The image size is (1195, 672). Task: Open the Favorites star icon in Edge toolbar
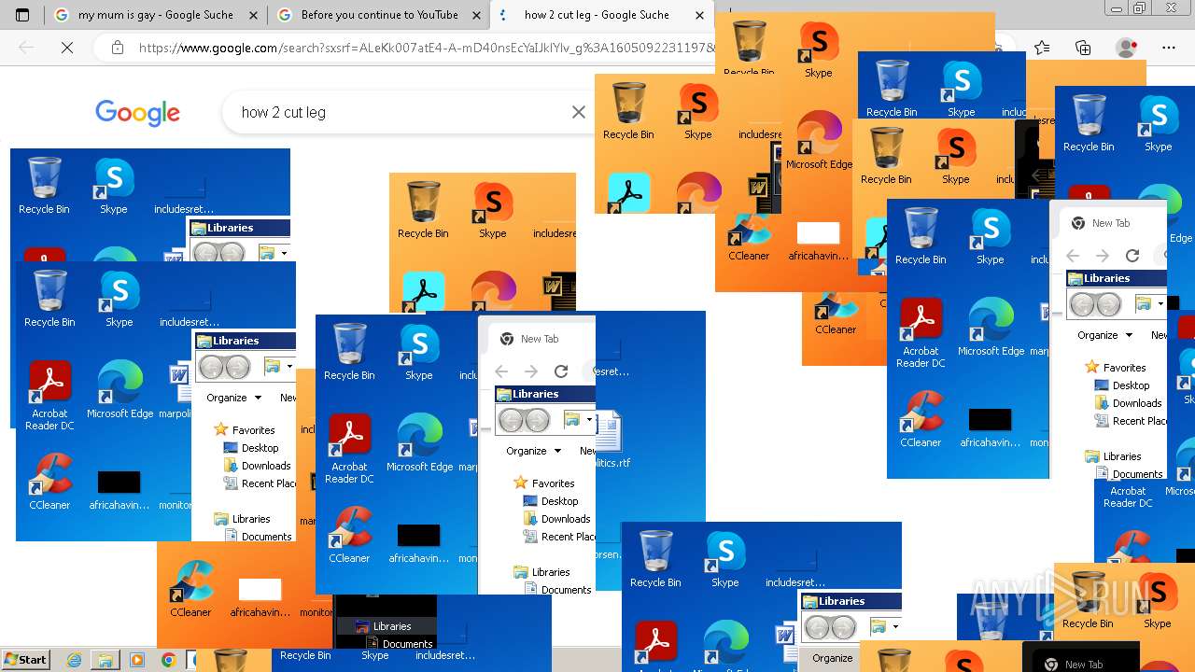click(1042, 48)
